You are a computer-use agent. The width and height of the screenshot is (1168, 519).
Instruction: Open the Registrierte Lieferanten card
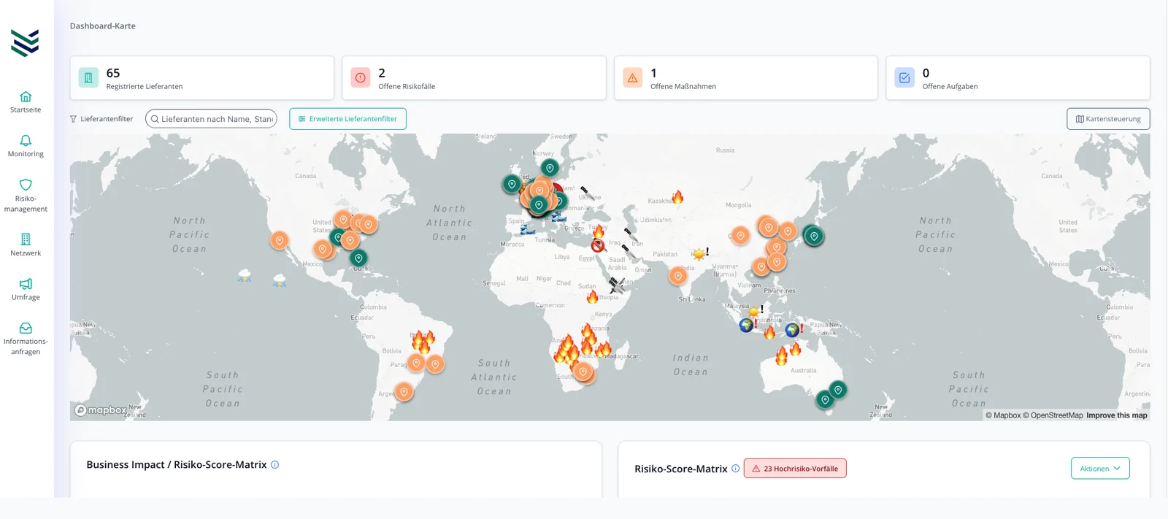(x=201, y=77)
